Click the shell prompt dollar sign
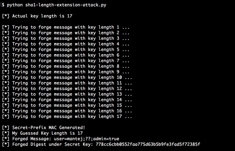 (3, 5)
